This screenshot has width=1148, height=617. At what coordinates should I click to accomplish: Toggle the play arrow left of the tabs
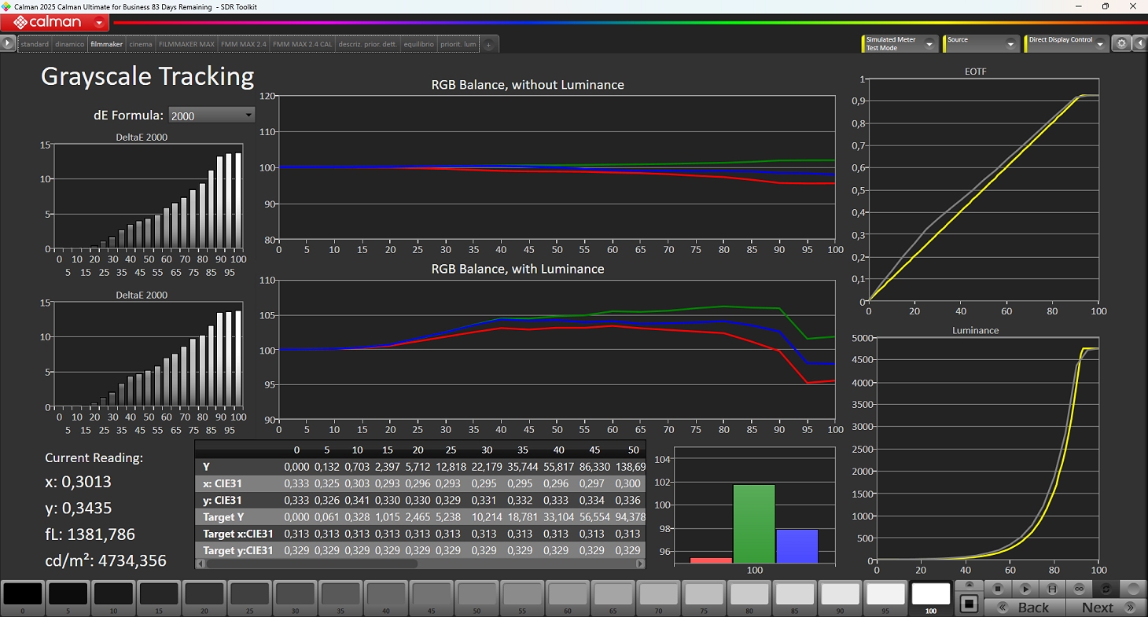[8, 44]
